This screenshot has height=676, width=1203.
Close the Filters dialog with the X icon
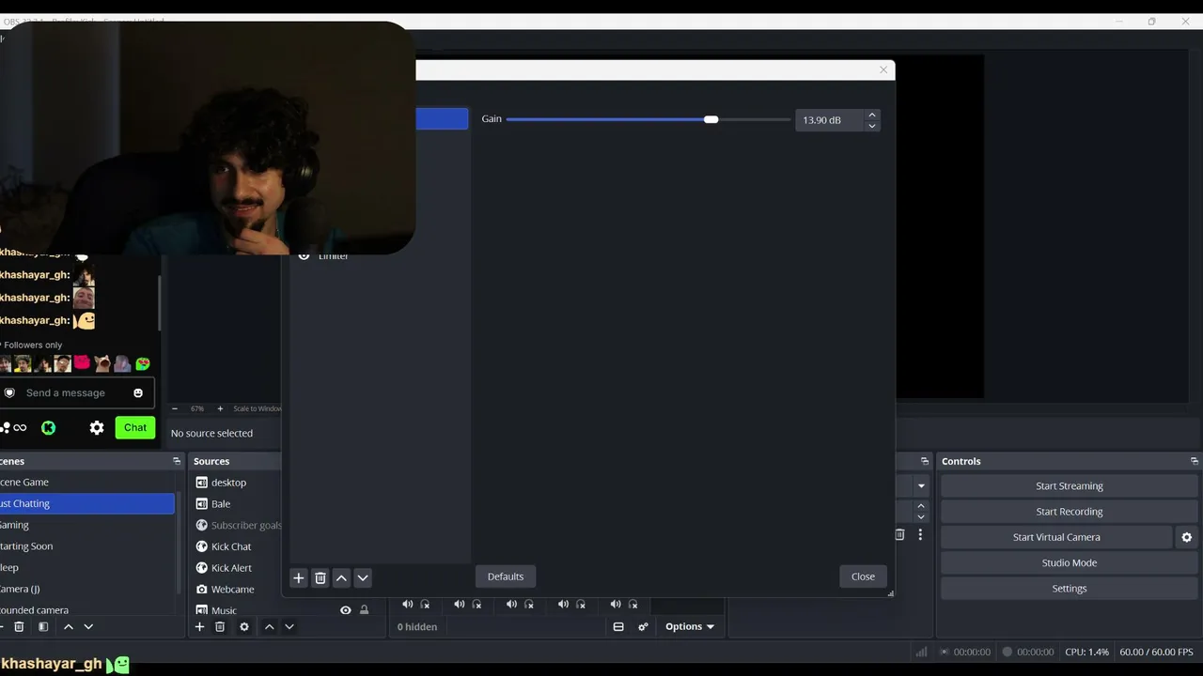click(x=883, y=69)
